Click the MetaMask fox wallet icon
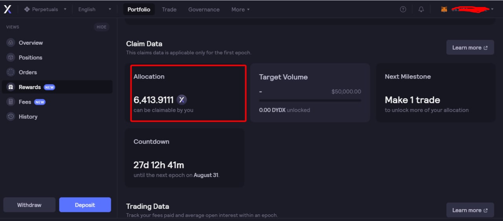Image resolution: width=503 pixels, height=221 pixels. point(444,9)
